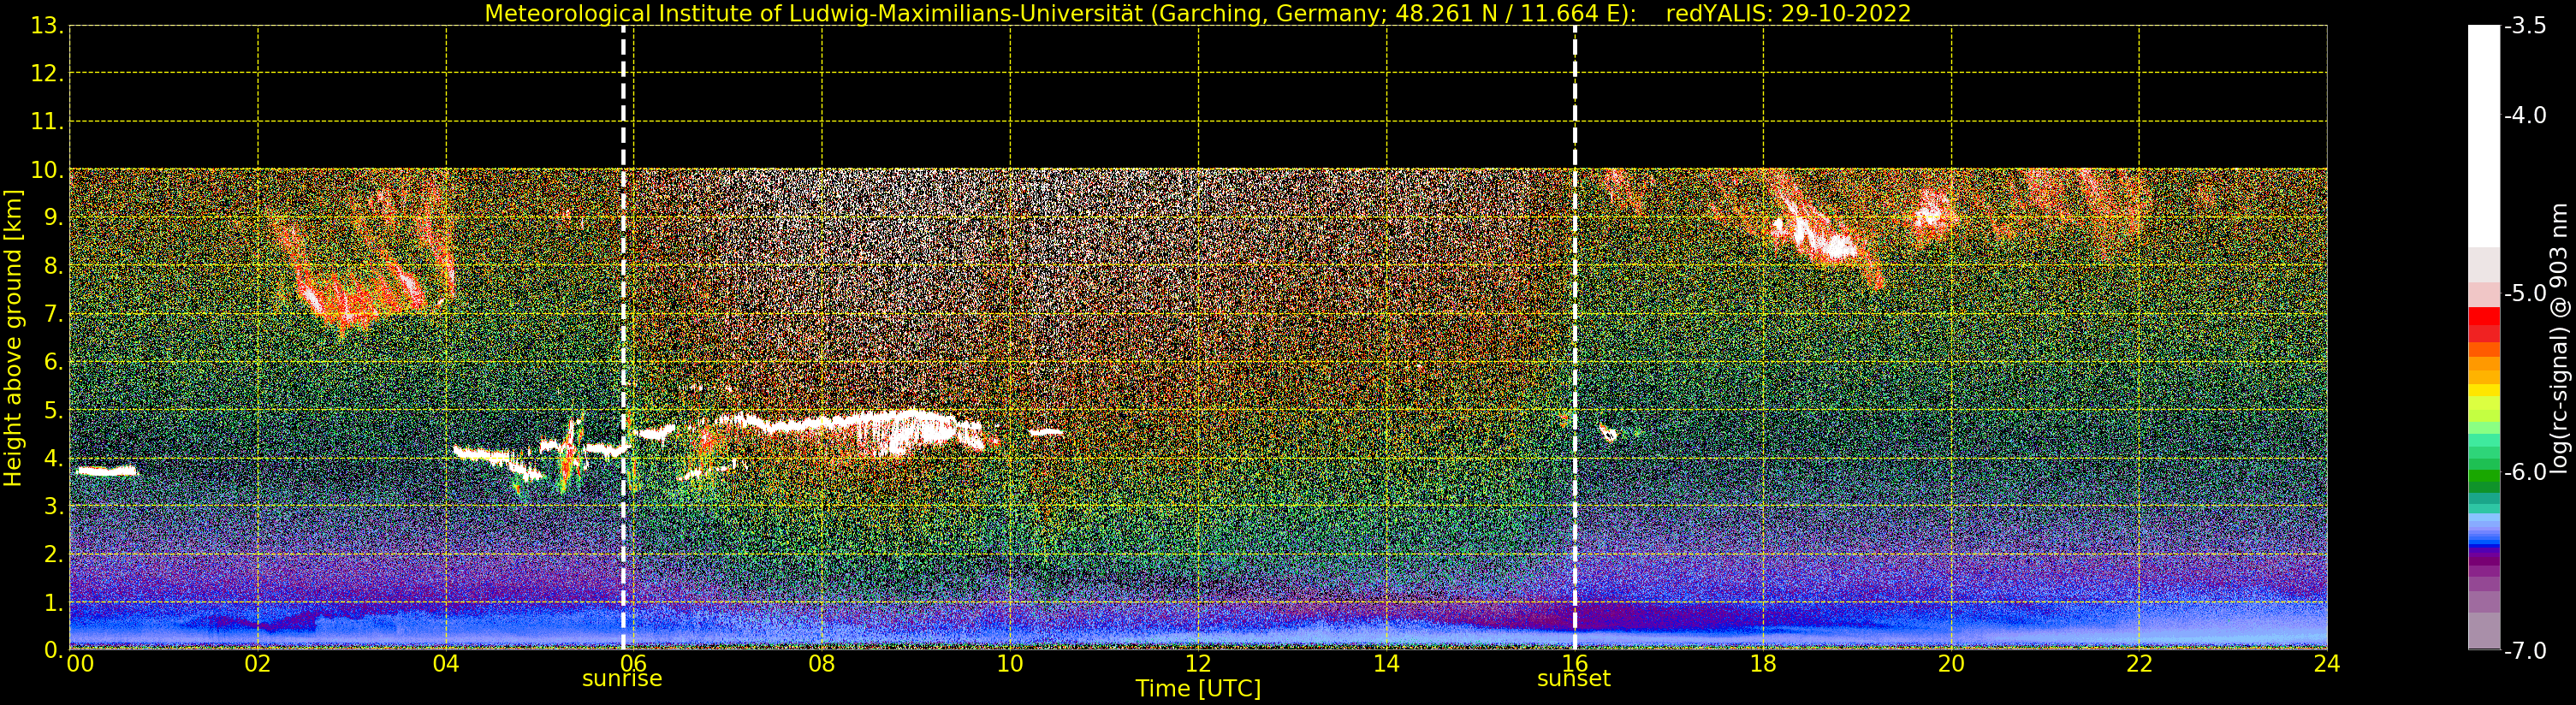The height and width of the screenshot is (705, 2576).
Task: Click the '5.' height axis tick label
Action: pos(54,410)
